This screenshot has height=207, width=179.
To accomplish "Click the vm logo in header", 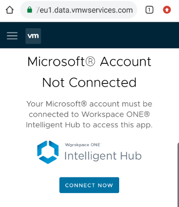I will pos(33,36).
